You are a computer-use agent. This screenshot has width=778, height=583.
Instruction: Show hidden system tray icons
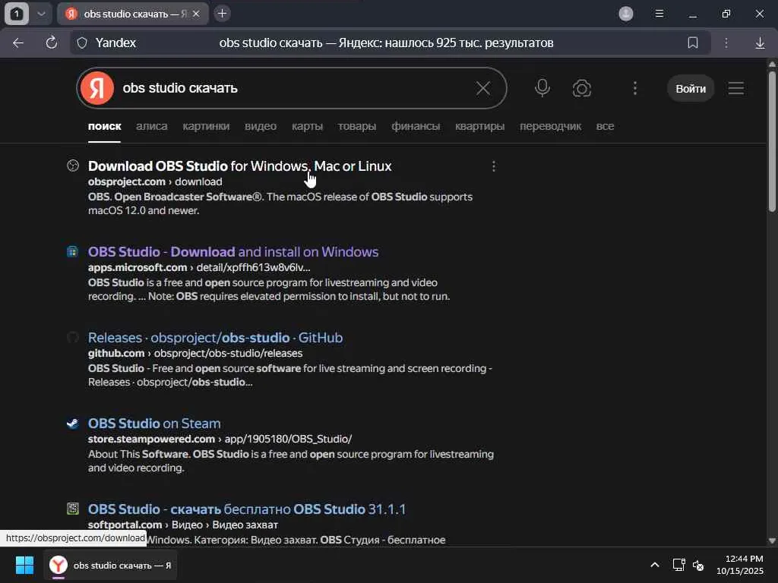654,565
